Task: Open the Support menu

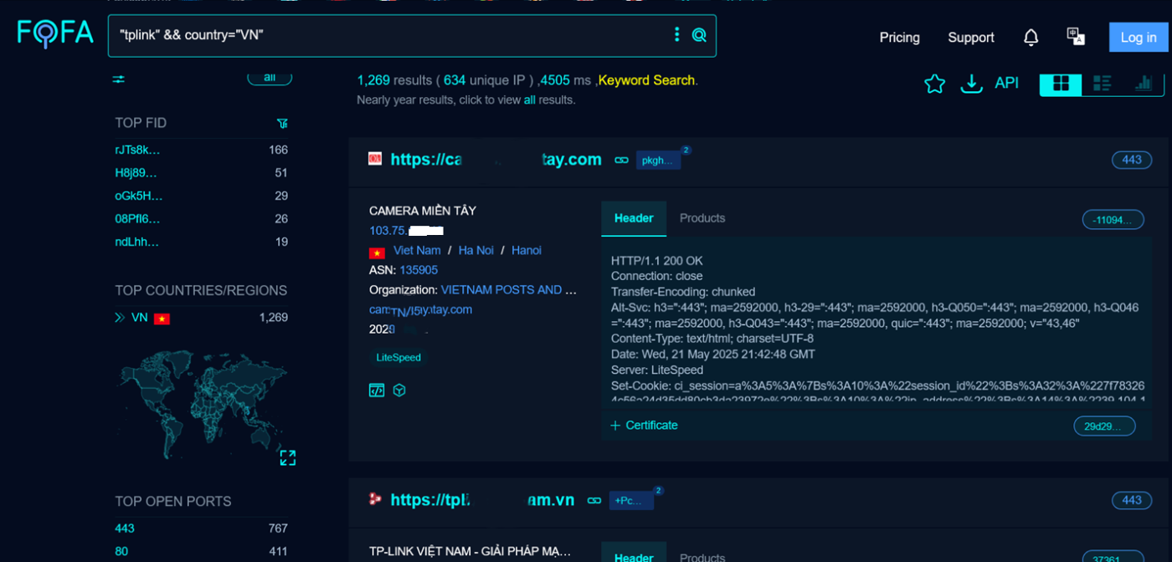Action: (971, 38)
